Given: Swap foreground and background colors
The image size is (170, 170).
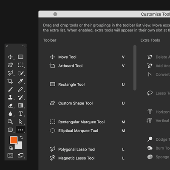Looking at the screenshot, I should click(21, 137).
